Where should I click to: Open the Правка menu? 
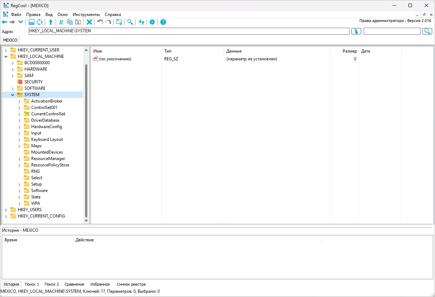(x=33, y=15)
